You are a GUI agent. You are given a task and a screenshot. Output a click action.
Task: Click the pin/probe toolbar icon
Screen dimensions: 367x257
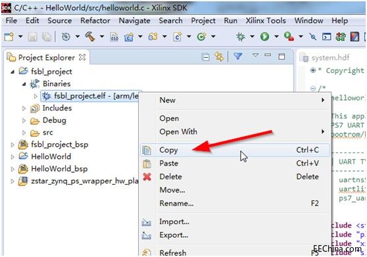tap(312, 37)
